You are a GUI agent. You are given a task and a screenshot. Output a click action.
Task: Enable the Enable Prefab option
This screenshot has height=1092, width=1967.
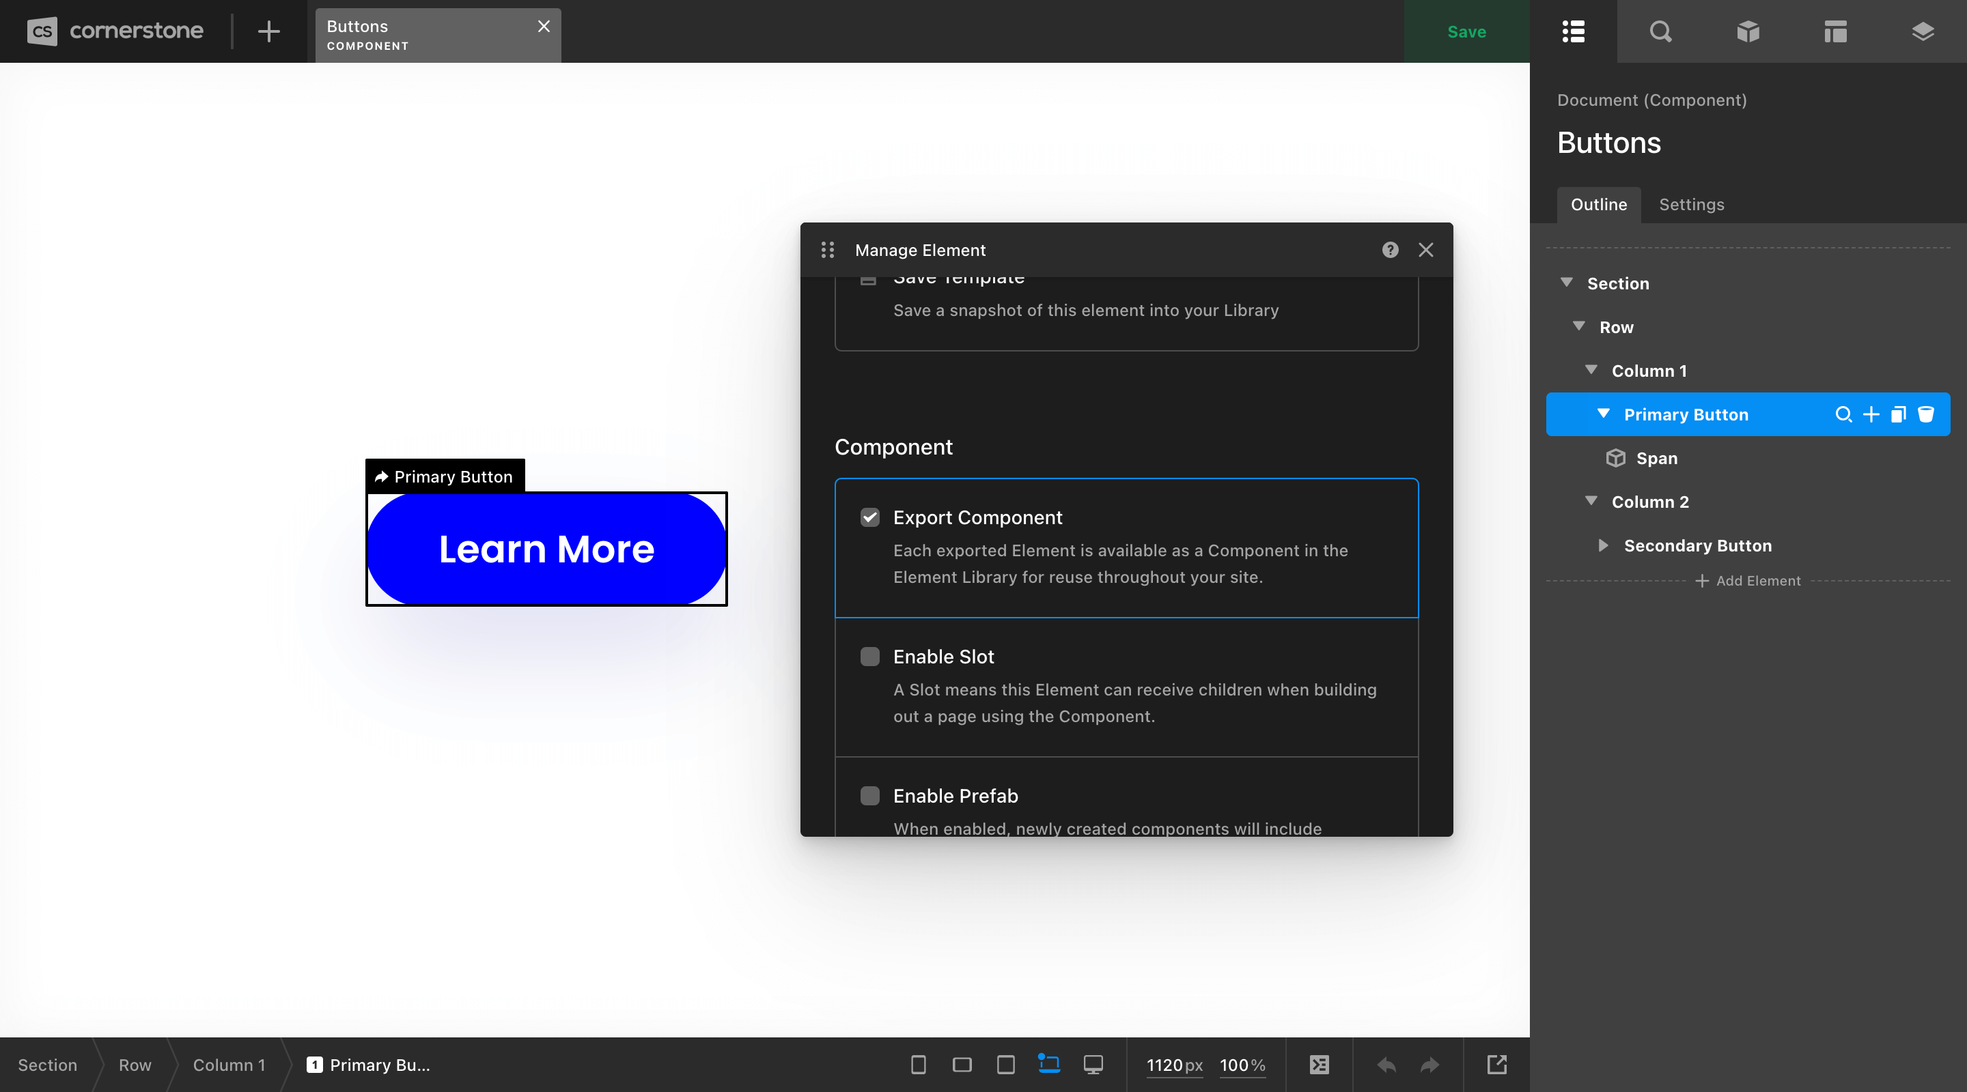point(869,796)
